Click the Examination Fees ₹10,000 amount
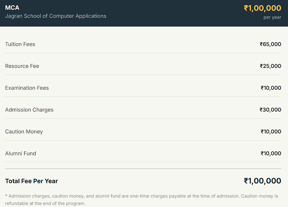Viewport: 288px width, 207px height. (x=271, y=88)
